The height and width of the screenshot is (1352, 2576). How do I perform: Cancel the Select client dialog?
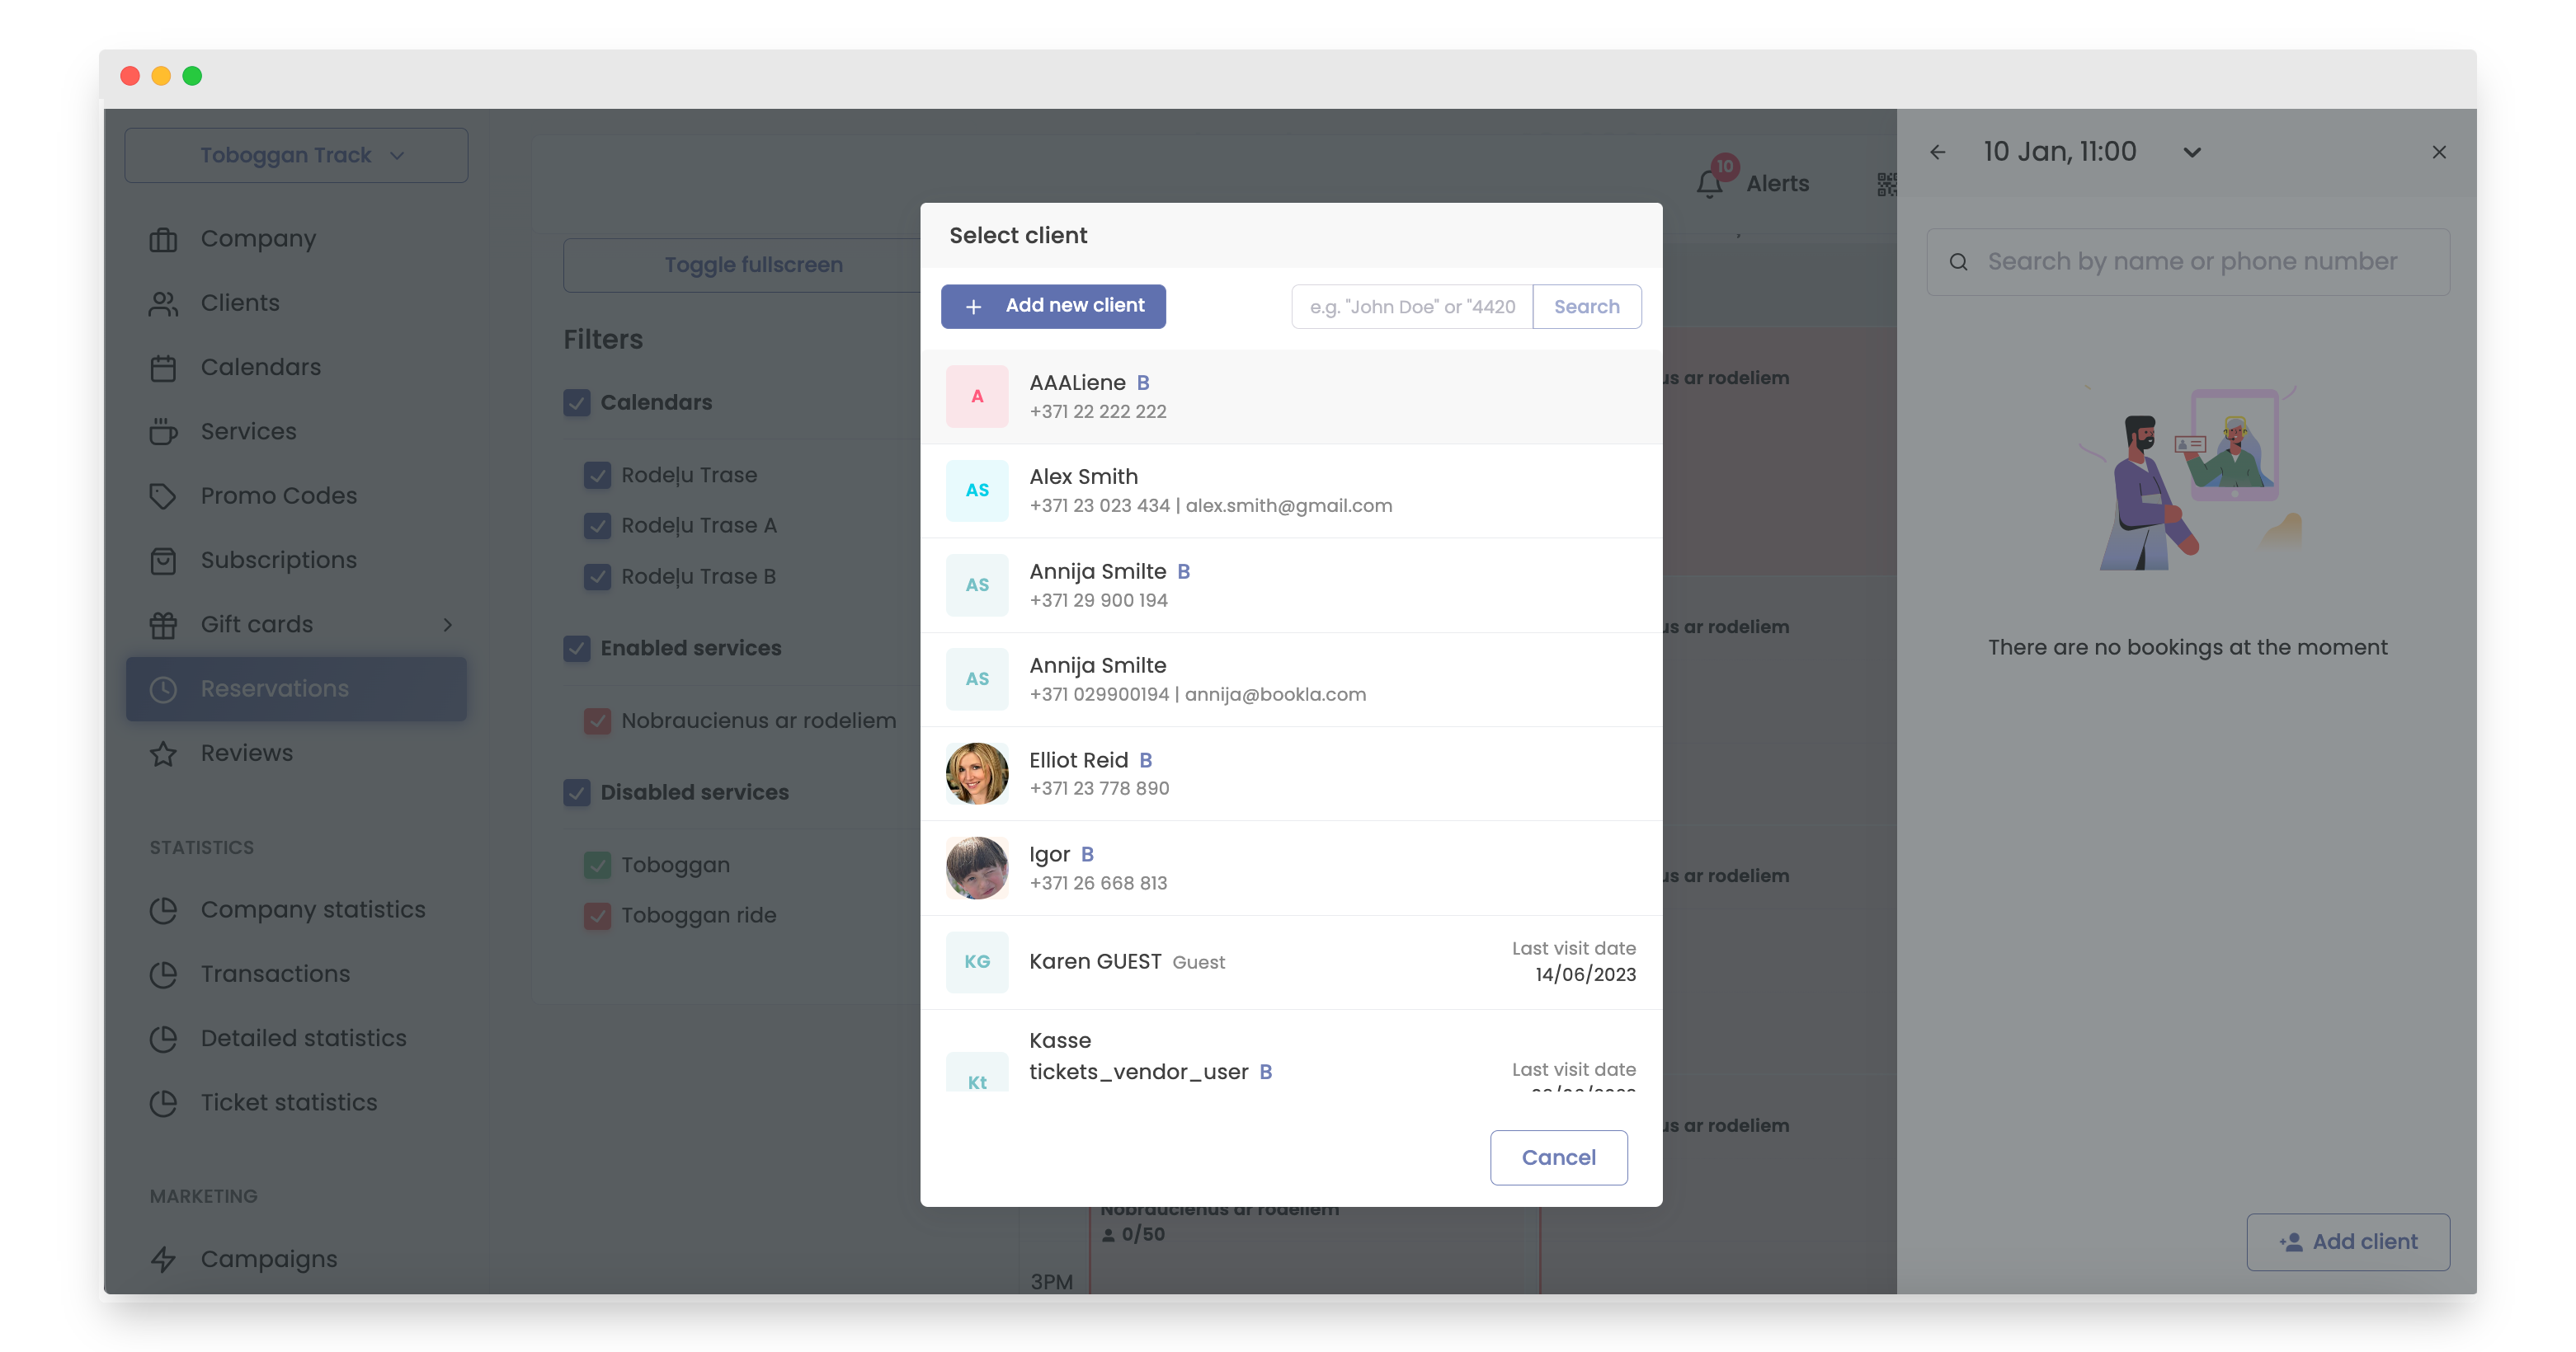[x=1557, y=1157]
